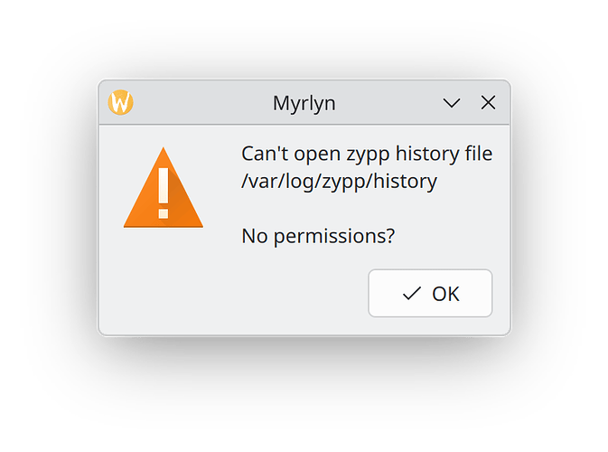This screenshot has height=452, width=608.
Task: Click empty title bar left of "Myrlyn"
Action: point(199,103)
